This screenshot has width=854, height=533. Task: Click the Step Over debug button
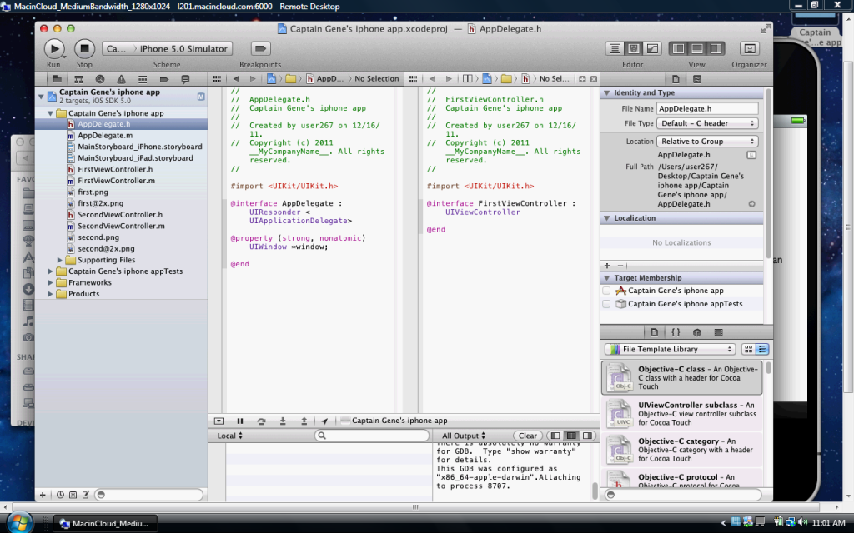pyautogui.click(x=261, y=421)
